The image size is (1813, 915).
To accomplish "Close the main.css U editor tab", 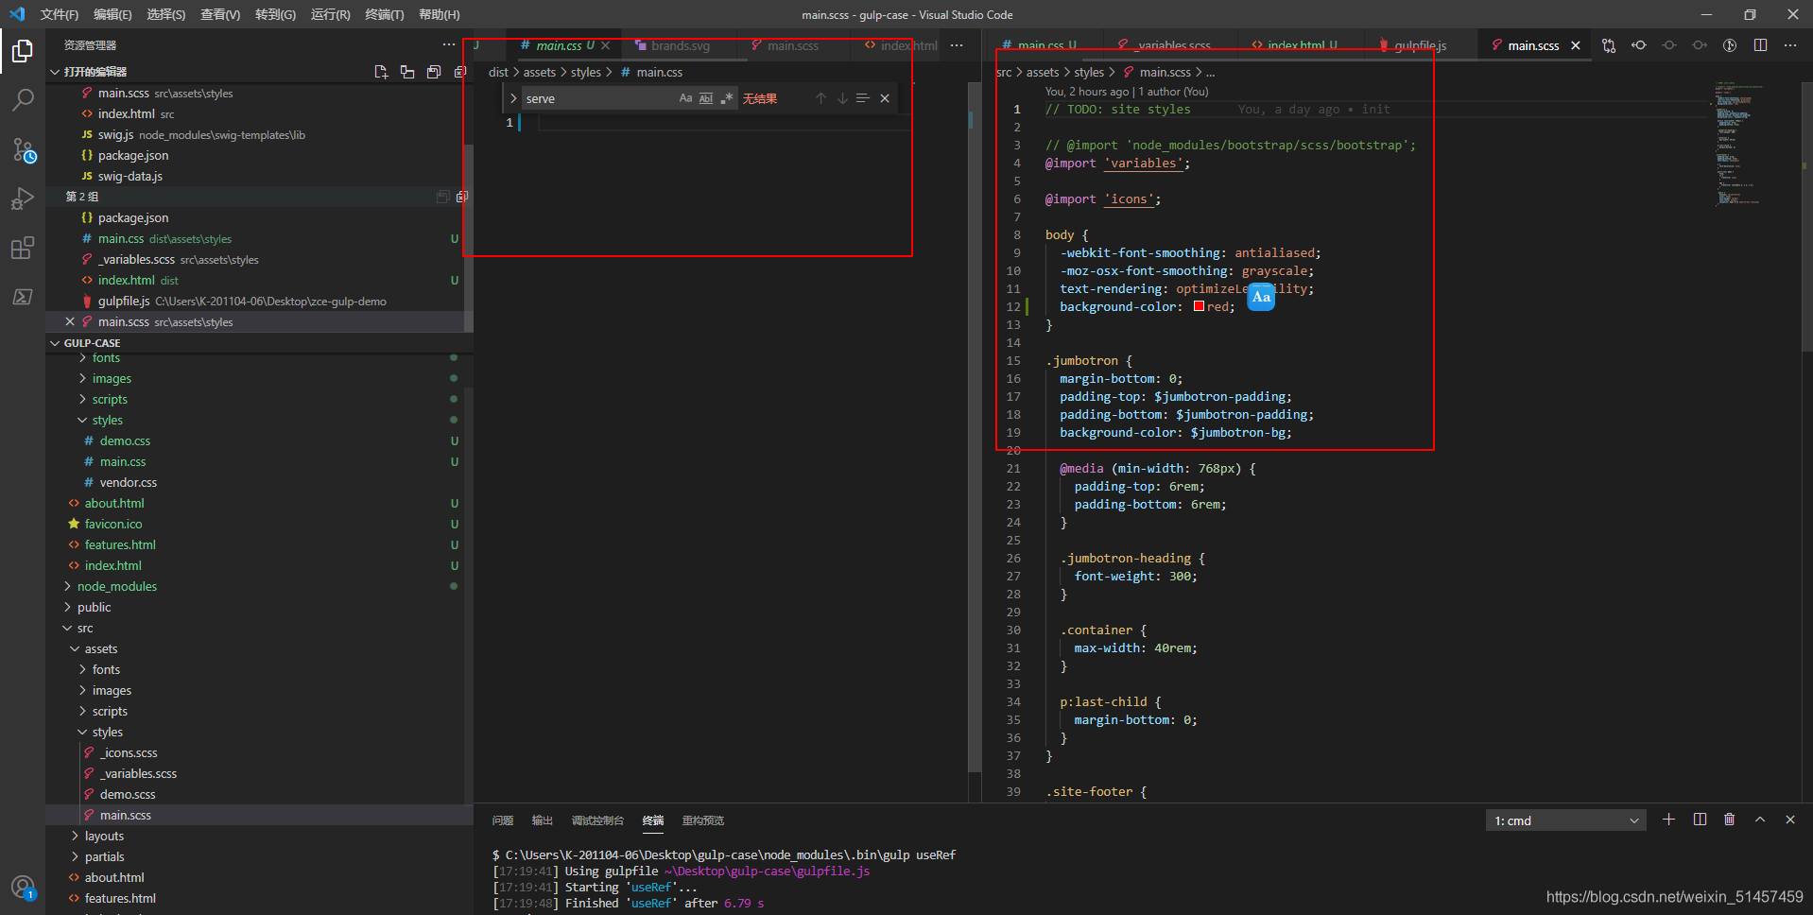I will click(x=606, y=45).
